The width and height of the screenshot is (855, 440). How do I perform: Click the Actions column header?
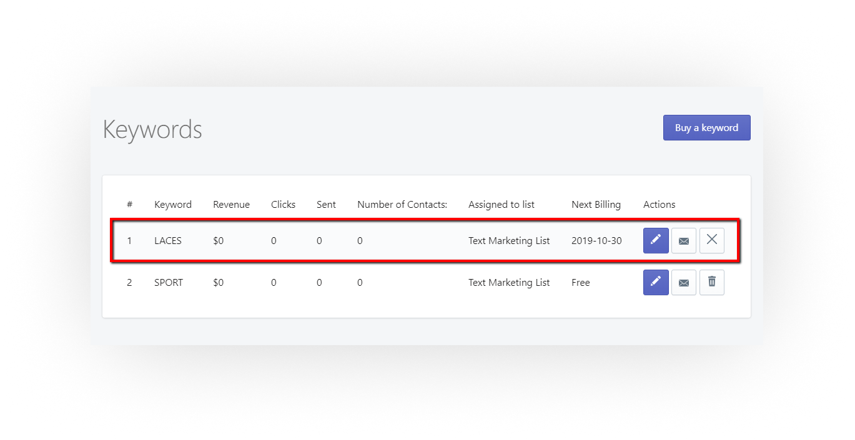[660, 204]
